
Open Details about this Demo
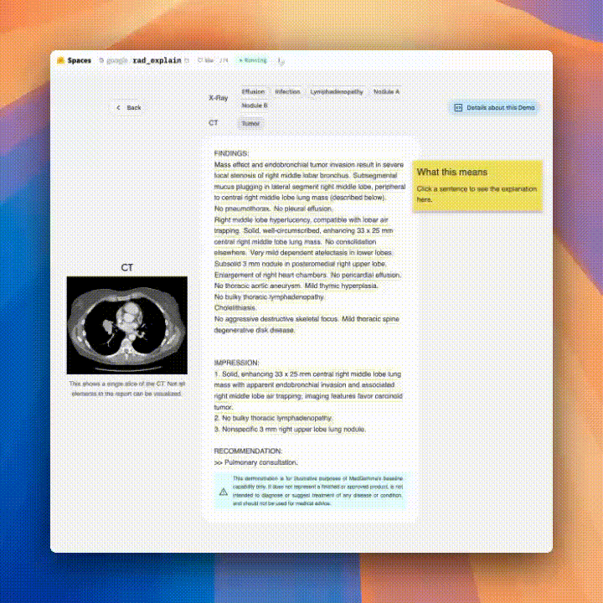tap(500, 107)
